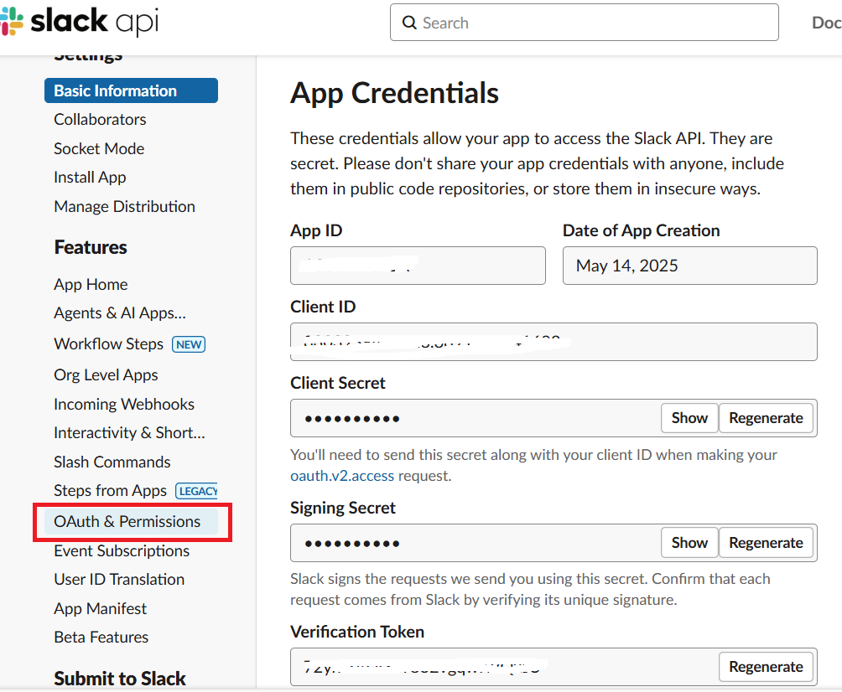Show the Signing Secret value
This screenshot has width=842, height=692.
(x=689, y=543)
